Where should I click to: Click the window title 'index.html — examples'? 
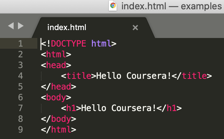point(172,6)
